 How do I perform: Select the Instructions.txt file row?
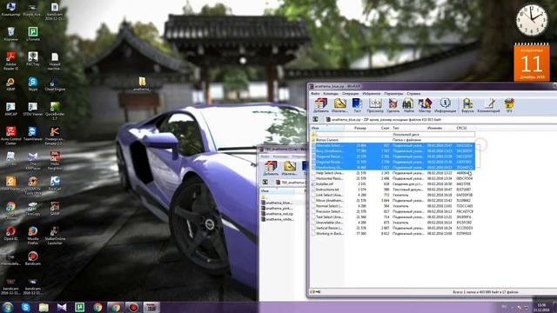[393, 190]
